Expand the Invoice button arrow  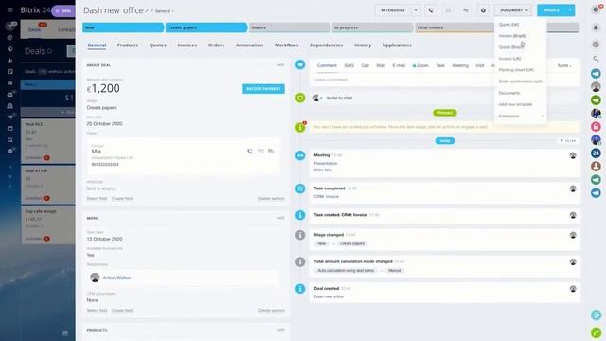(x=570, y=10)
